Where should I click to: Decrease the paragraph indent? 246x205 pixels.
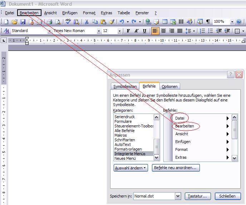[x=219, y=31]
